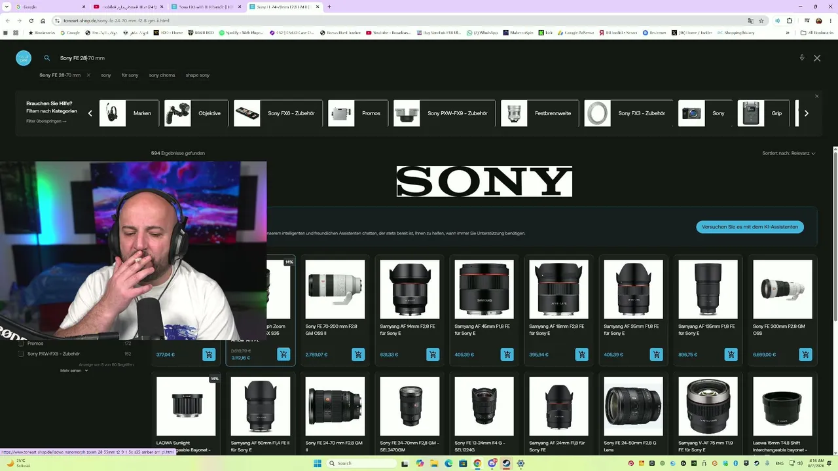
Task: Click the large SONY brand banner
Action: [x=484, y=181]
